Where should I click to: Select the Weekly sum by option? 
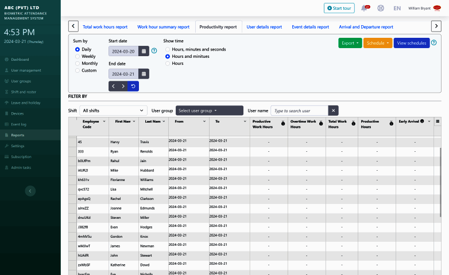[x=78, y=56]
